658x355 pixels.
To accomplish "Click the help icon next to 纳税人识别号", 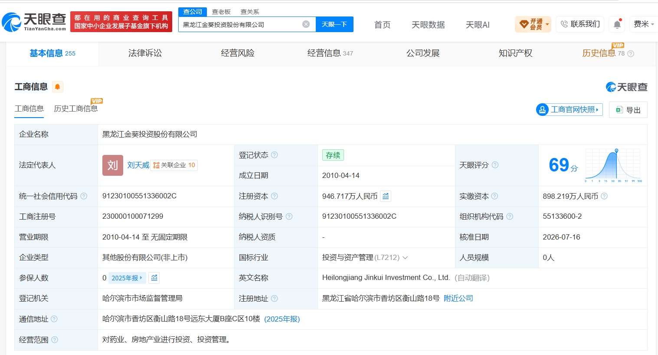I will click(289, 217).
